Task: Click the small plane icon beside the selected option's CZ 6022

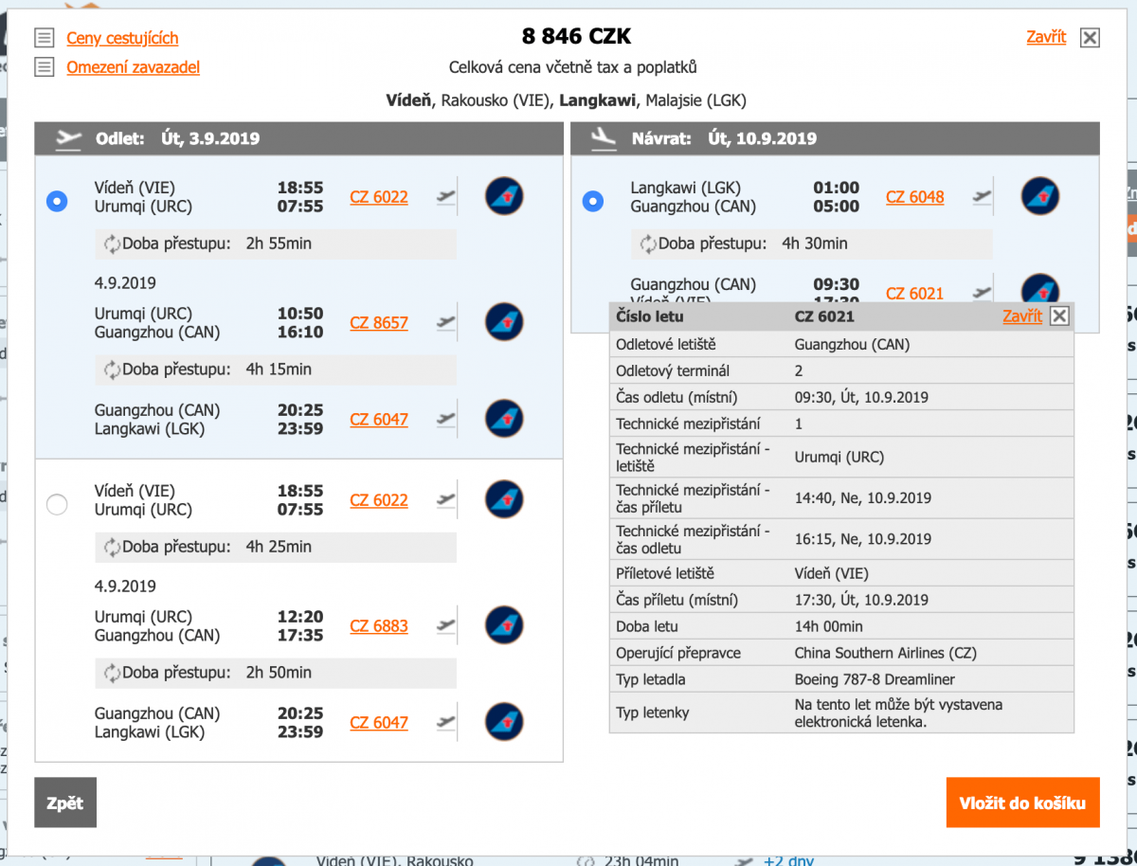Action: tap(446, 196)
